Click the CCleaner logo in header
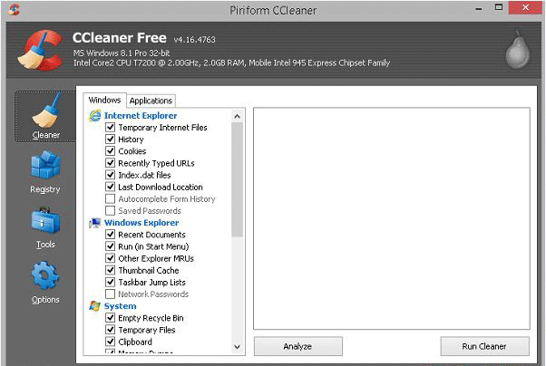The width and height of the screenshot is (546, 366). (41, 50)
